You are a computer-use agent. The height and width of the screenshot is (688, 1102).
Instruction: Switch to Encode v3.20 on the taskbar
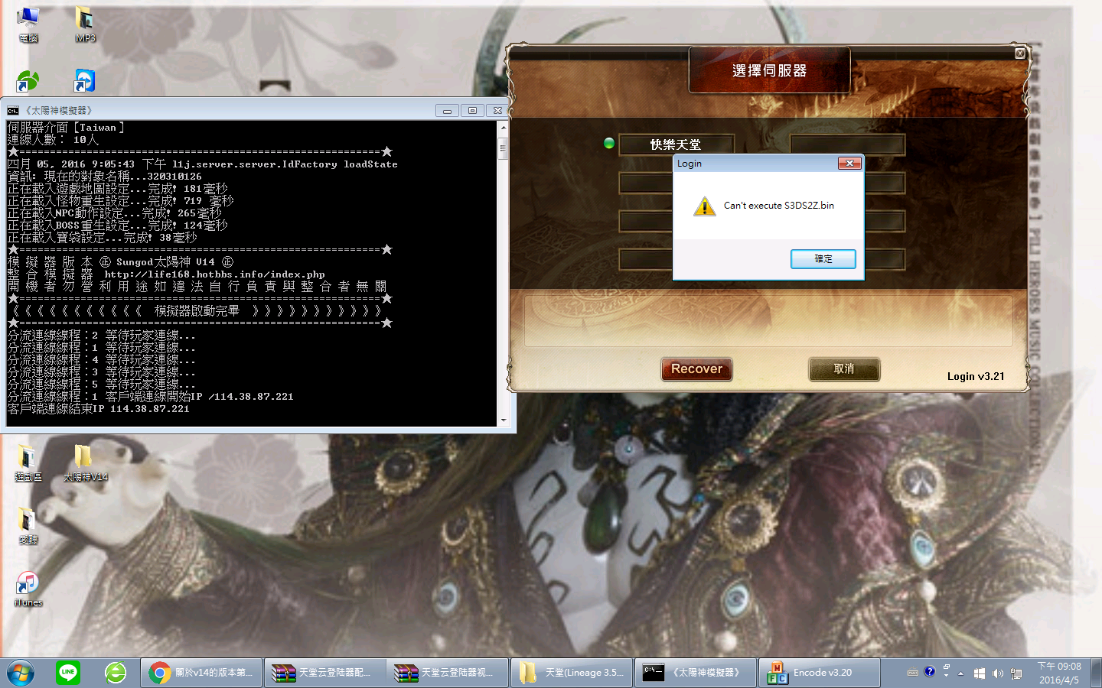pos(819,673)
